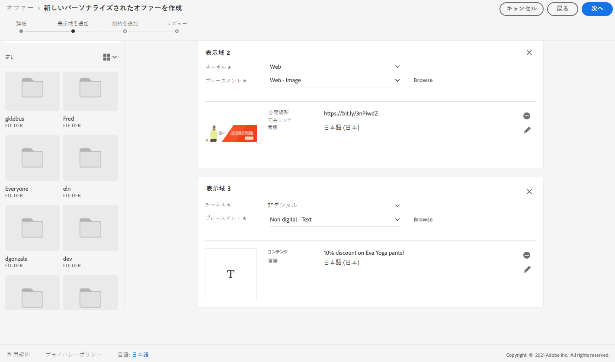
Task: Remove the Eva Yoga pants text content
Action: coord(527,255)
